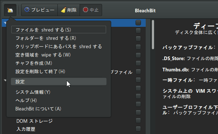Image resolution: width=218 pixels, height=134 pixels.
Task: Toggle checkbox in highlighted blue row
Action: click(138, 23)
